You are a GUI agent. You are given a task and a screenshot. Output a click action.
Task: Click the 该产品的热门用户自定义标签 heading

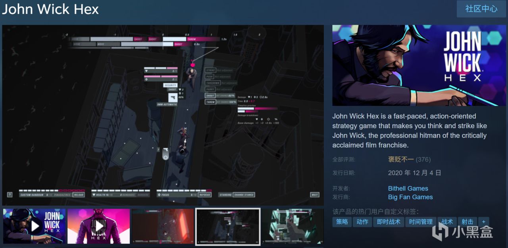375,211
